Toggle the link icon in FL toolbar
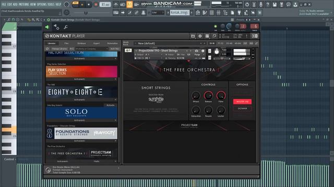334x187 pixels. [x=137, y=12]
